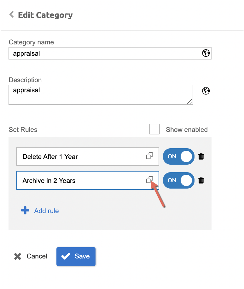
Task: Click the blue plus icon to add rule
Action: tap(25, 211)
